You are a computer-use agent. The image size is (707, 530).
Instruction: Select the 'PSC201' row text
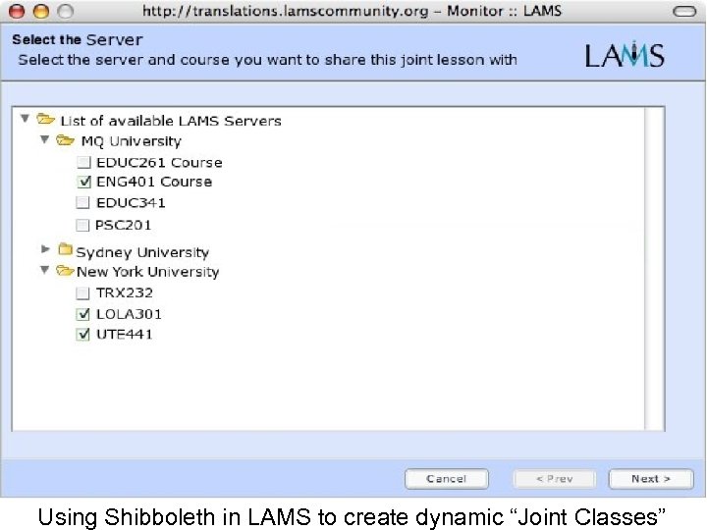[x=123, y=225]
